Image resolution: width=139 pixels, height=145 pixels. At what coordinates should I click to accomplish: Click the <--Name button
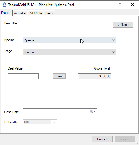tap(123, 25)
